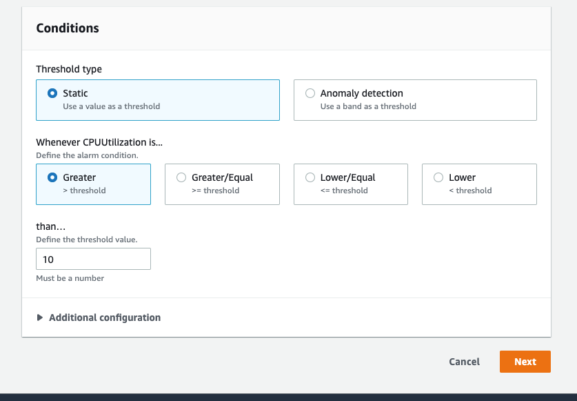This screenshot has width=577, height=401.
Task: Click the Conditions panel heading
Action: coord(68,28)
